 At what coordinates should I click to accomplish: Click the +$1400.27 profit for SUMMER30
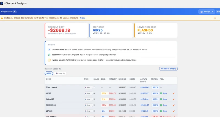click(x=145, y=105)
